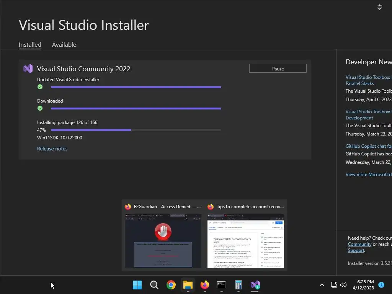Click Firefox icon in taskbar
Screen dimensions: 392x294
point(205,285)
